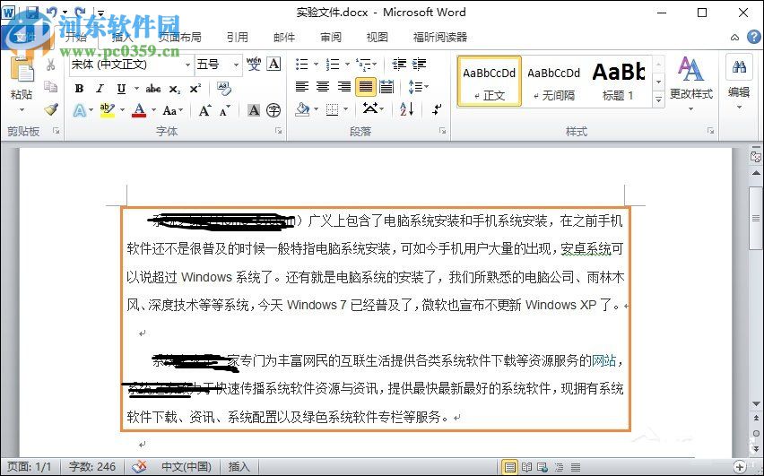Click the Grow Font icon
The width and height of the screenshot is (764, 476).
[x=204, y=110]
